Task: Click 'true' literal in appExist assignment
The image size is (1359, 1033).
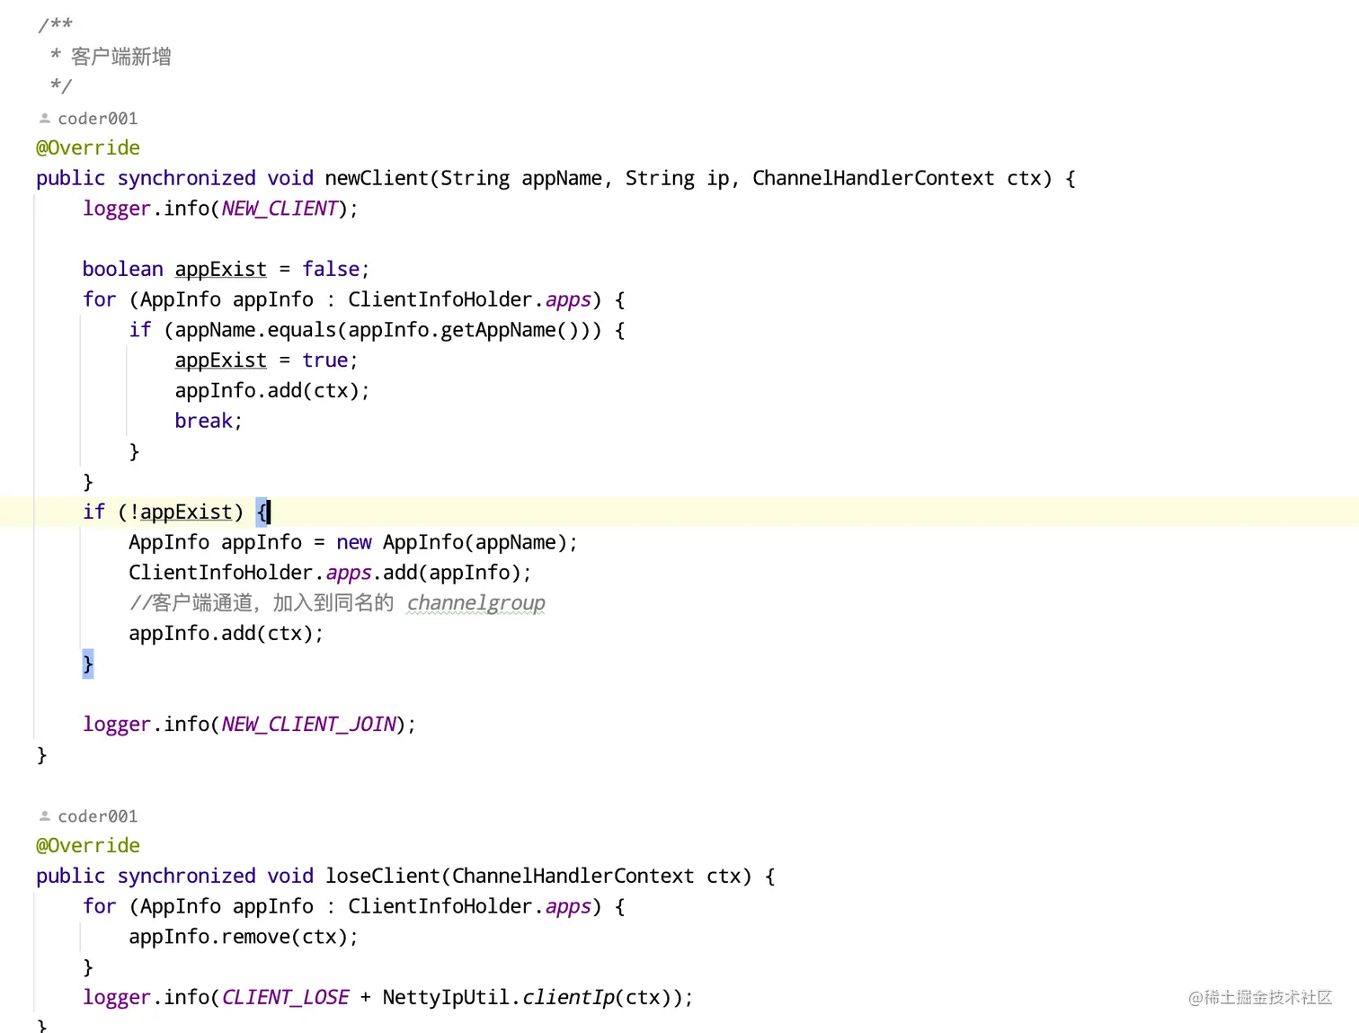Action: click(x=324, y=361)
